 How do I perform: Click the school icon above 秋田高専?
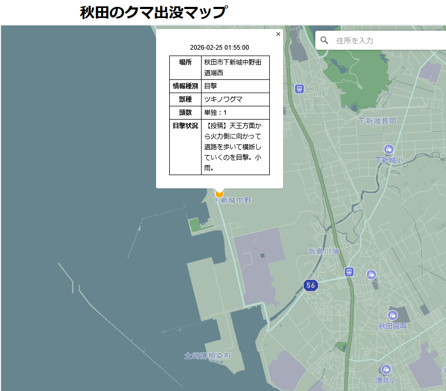pyautogui.click(x=393, y=315)
